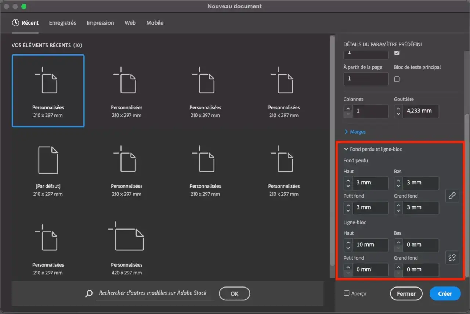Toggle the Ligne-bloc broken chain link icon
470x314 pixels.
pos(452,257)
